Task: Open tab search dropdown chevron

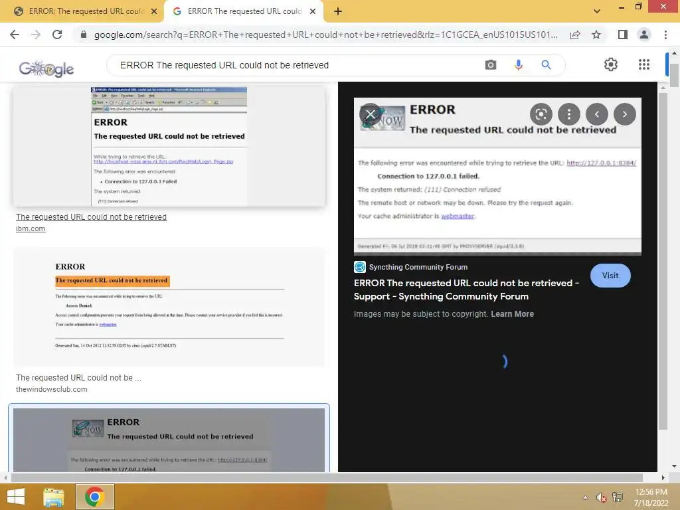Action: click(597, 11)
